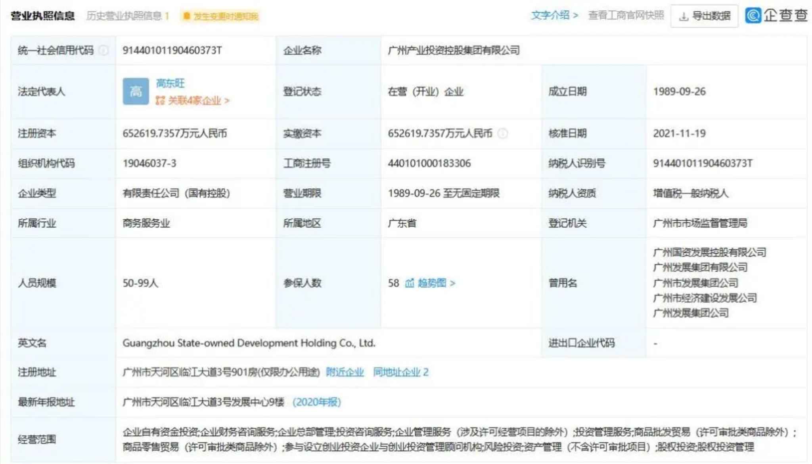This screenshot has width=812, height=464.
Task: Click credit code 91440101190460373T in first row
Action: pyautogui.click(x=172, y=50)
